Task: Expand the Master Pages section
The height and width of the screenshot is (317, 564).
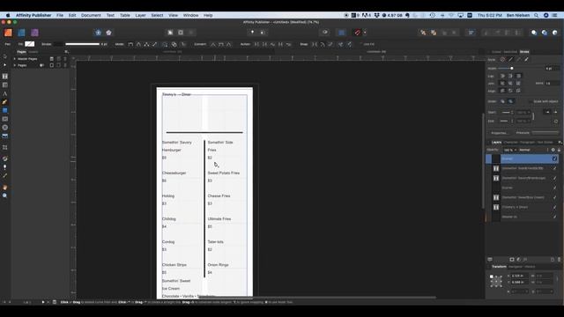Action: point(15,59)
